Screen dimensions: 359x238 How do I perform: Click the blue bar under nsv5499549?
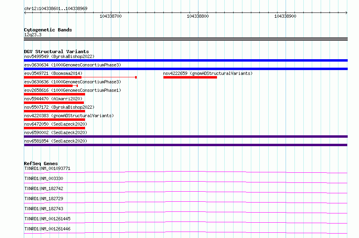pyautogui.click(x=186, y=60)
